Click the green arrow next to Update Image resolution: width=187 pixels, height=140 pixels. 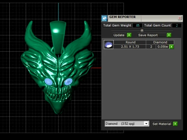[x=129, y=35]
